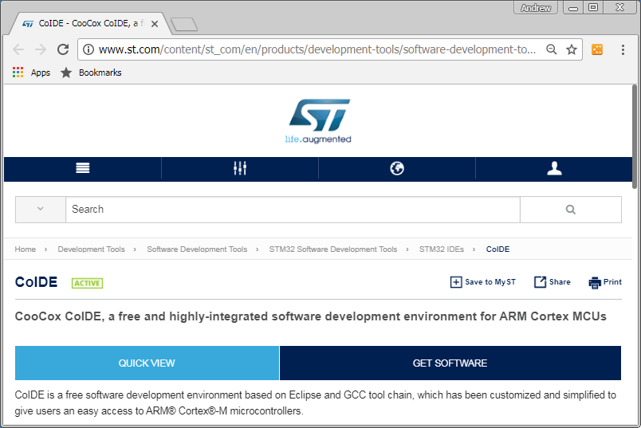This screenshot has height=428, width=641.
Task: Click the URL address bar
Action: coord(317,49)
